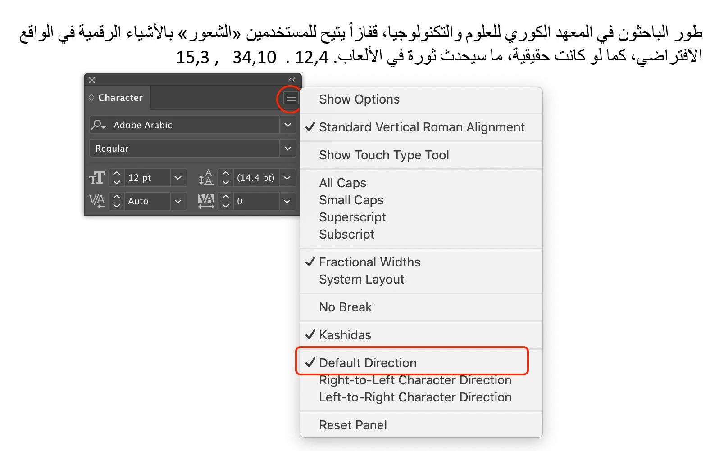Select Small Caps menu entry

coord(421,200)
